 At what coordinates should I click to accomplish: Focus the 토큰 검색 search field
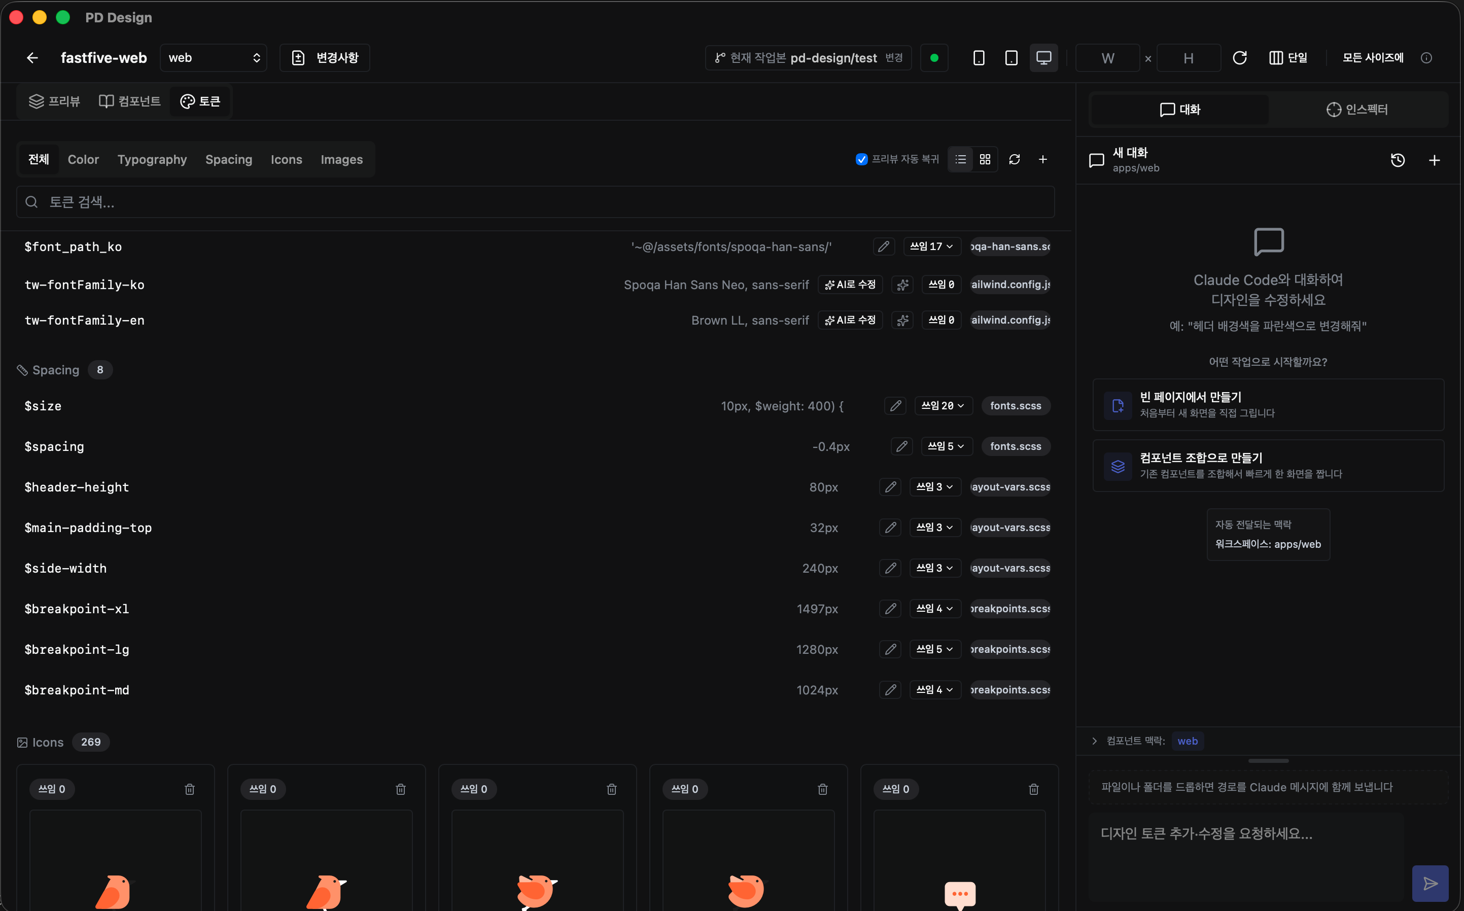click(536, 202)
